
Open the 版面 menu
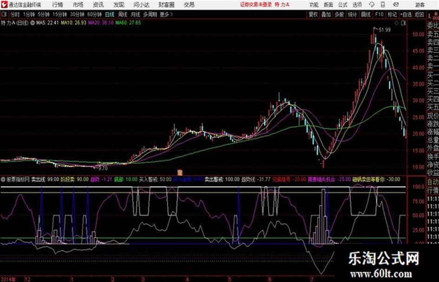[x=328, y=5]
